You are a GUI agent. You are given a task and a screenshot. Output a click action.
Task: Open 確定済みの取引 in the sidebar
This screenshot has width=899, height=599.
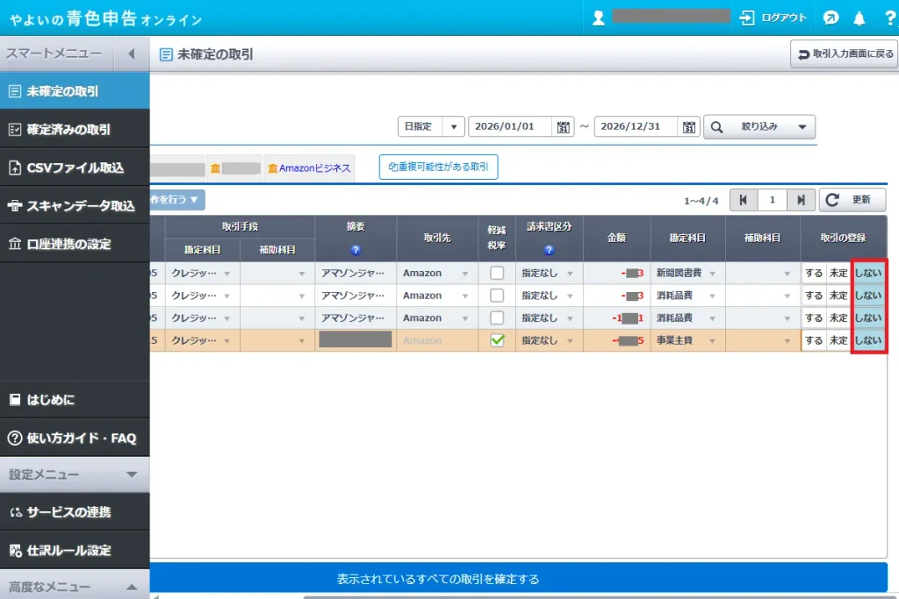tap(75, 130)
